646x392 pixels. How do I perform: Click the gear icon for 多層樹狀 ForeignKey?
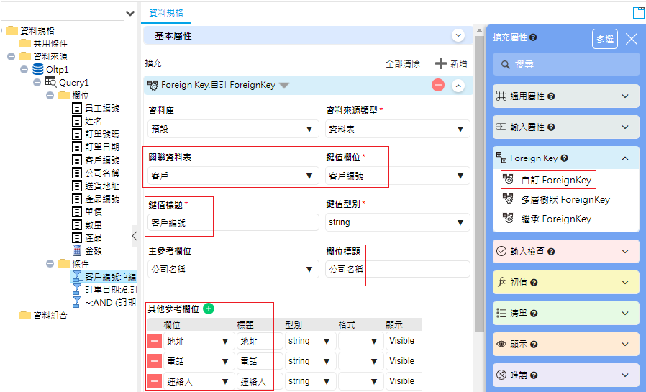(509, 199)
